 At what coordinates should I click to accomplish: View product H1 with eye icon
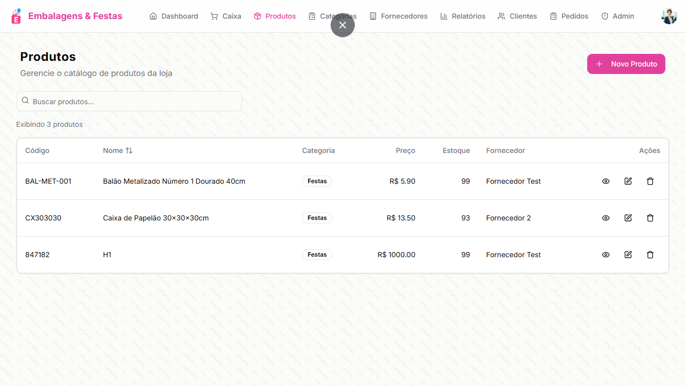[x=606, y=255]
